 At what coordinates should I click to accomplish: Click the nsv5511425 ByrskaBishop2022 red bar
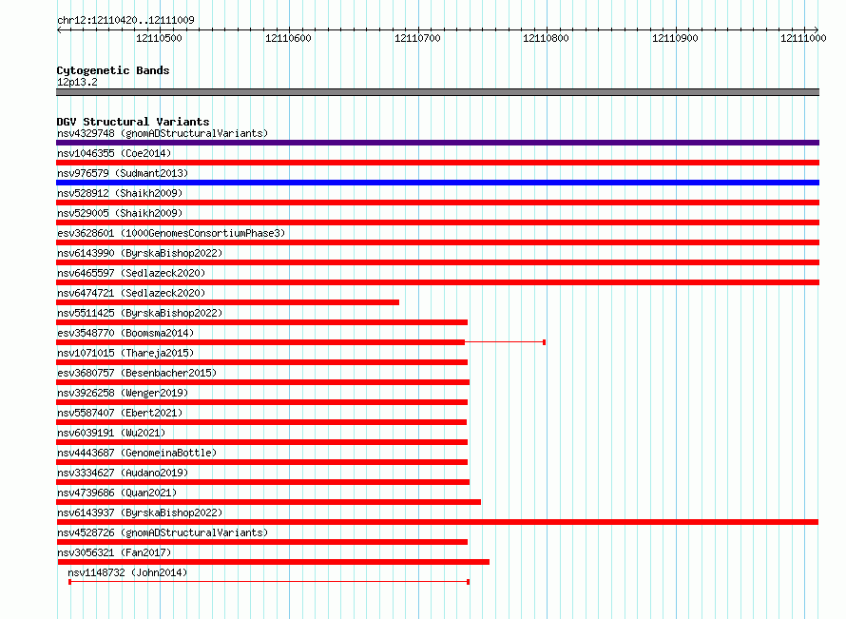[261, 322]
